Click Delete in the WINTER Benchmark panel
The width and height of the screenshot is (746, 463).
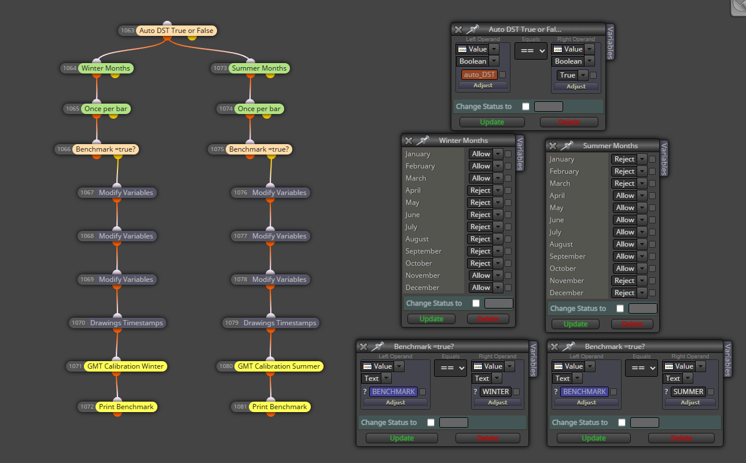(487, 438)
